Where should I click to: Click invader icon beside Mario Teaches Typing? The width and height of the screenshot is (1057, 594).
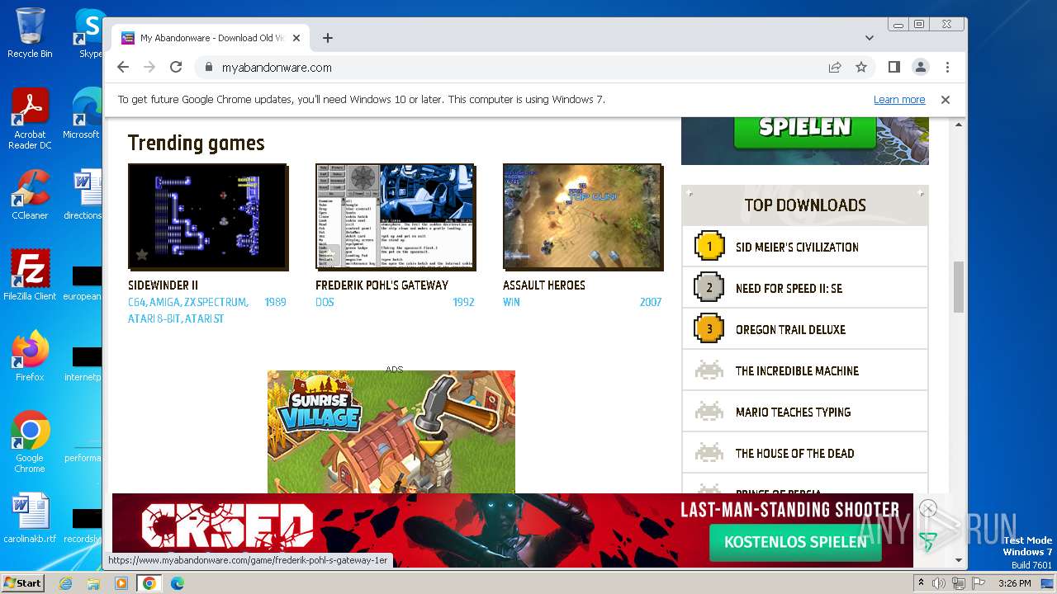click(709, 412)
